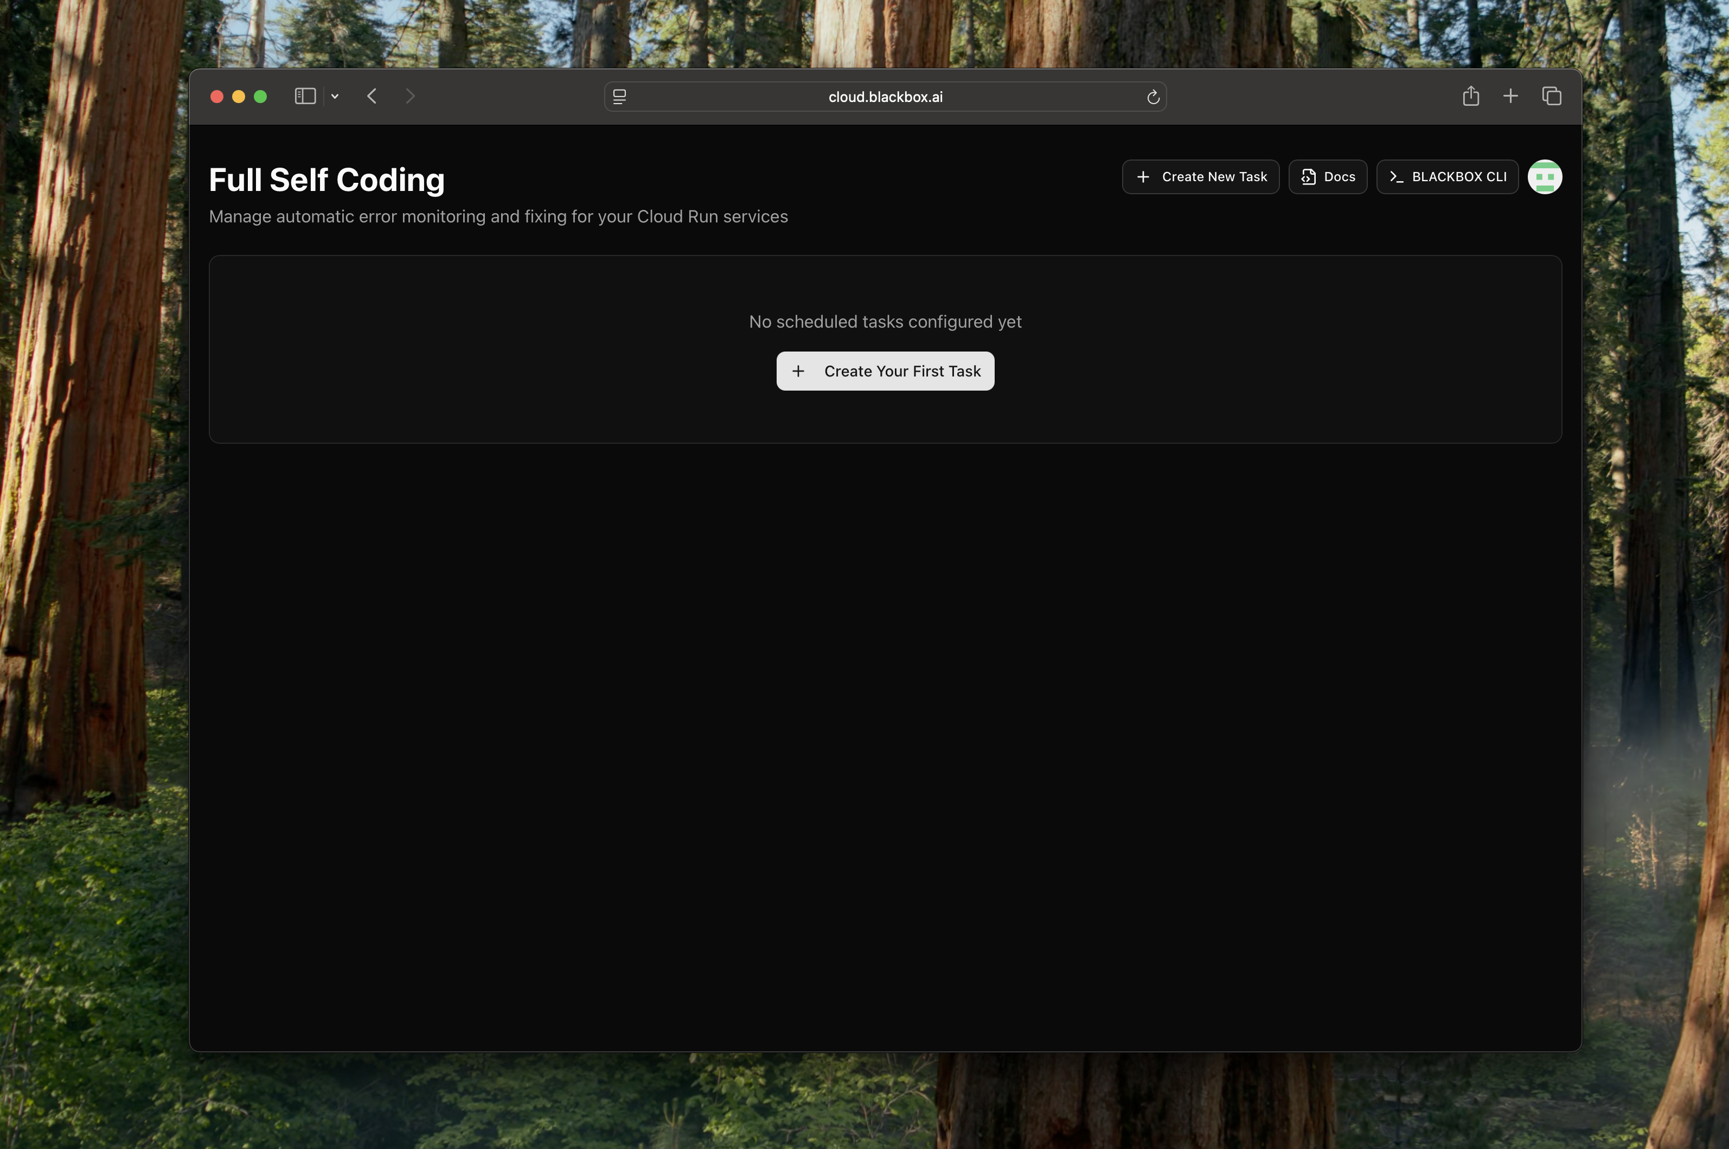Expand the tab group dropdown chevron
Viewport: 1729px width, 1149px height.
coord(335,96)
